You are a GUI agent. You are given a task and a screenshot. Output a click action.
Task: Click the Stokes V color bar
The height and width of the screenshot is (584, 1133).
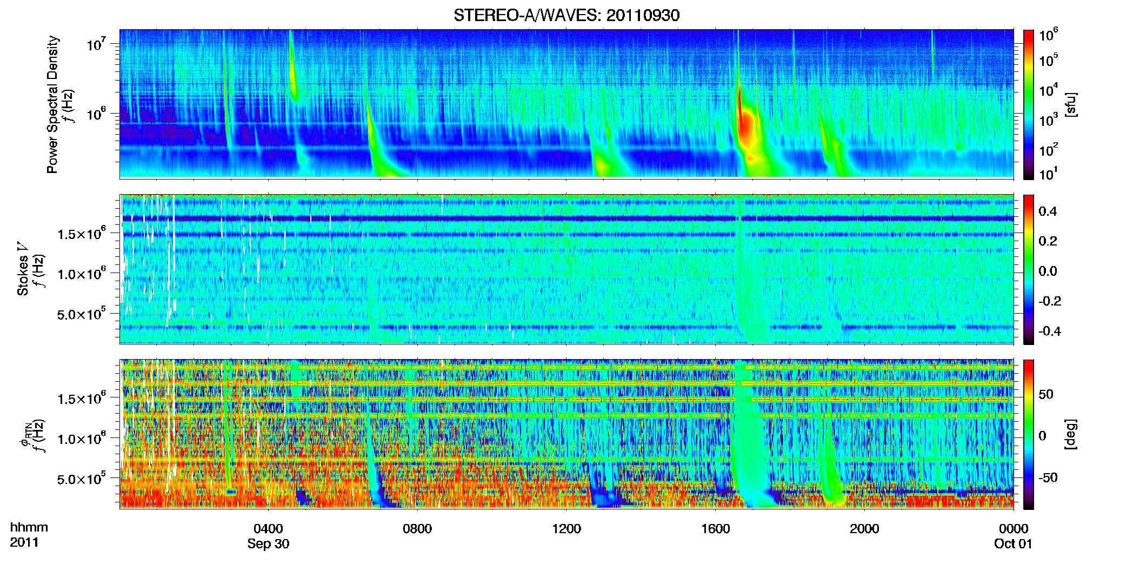click(x=1029, y=269)
